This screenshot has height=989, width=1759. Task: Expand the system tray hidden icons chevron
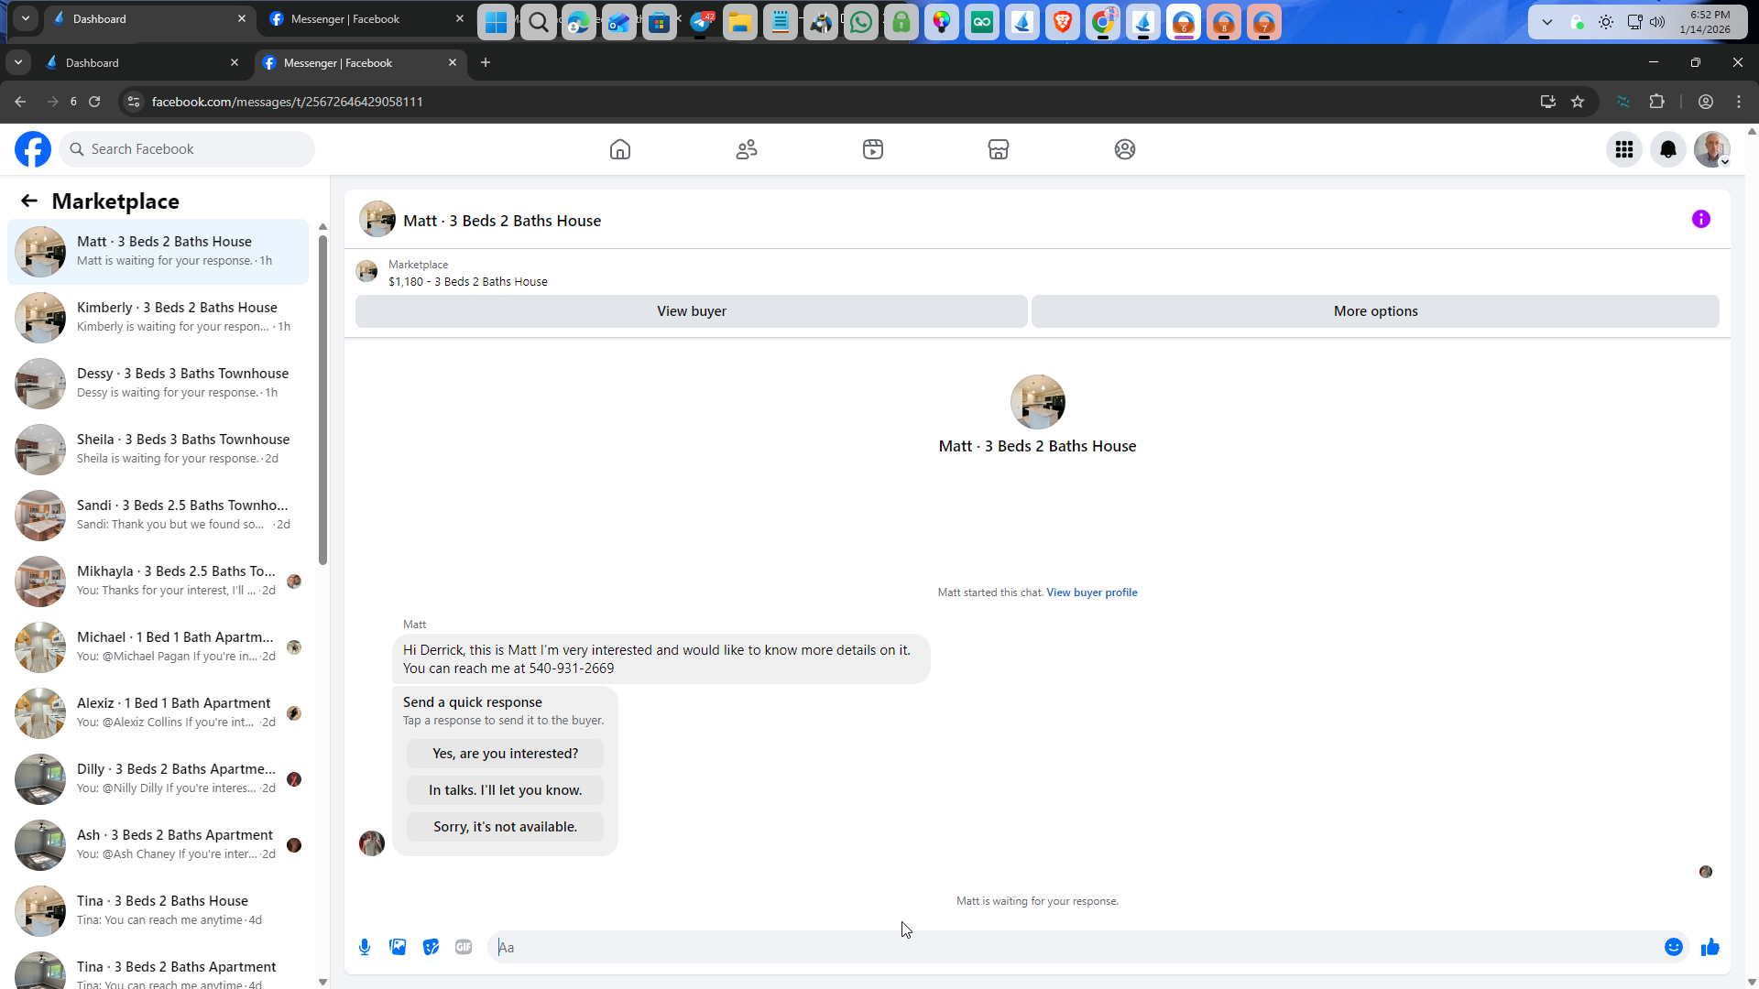1546,22
